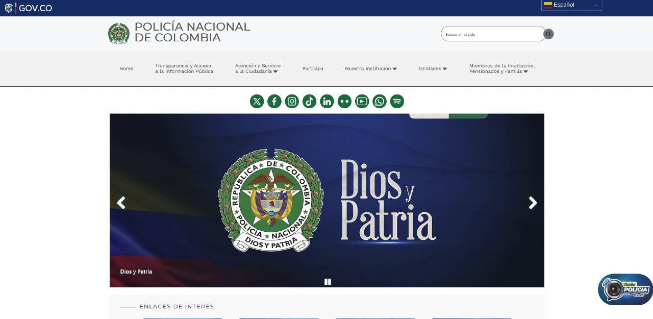This screenshot has height=319, width=653.
Task: Open the WhatsApp social icon
Action: coord(380,101)
